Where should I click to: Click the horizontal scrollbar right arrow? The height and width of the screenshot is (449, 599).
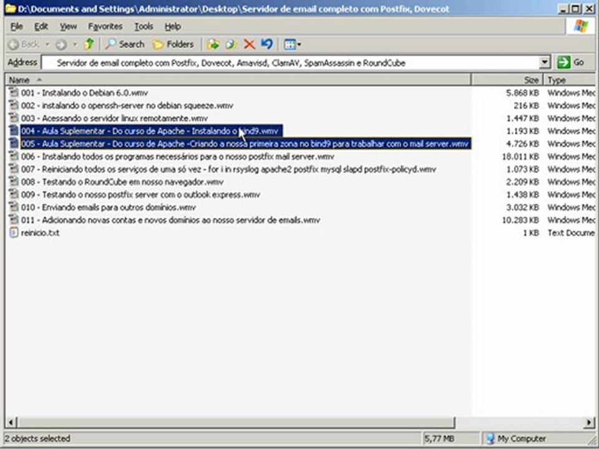[x=590, y=422]
